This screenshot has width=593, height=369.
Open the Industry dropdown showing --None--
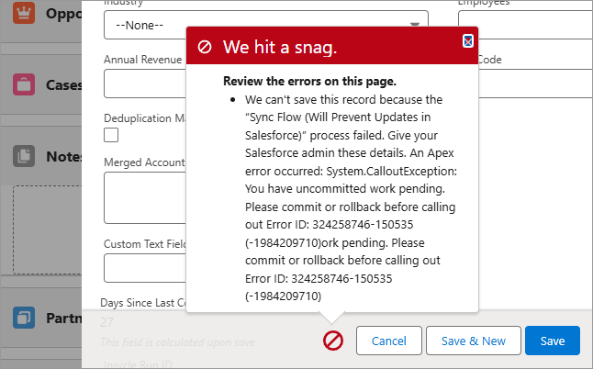tap(266, 25)
